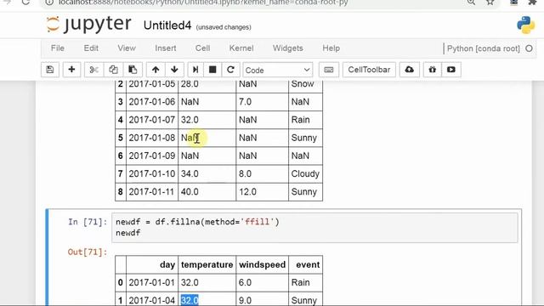Viewport: 544px width, 306px height.
Task: Click browser address bar URL
Action: (203, 3)
